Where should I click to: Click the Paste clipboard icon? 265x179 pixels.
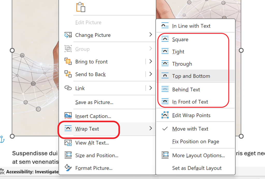coord(80,7)
